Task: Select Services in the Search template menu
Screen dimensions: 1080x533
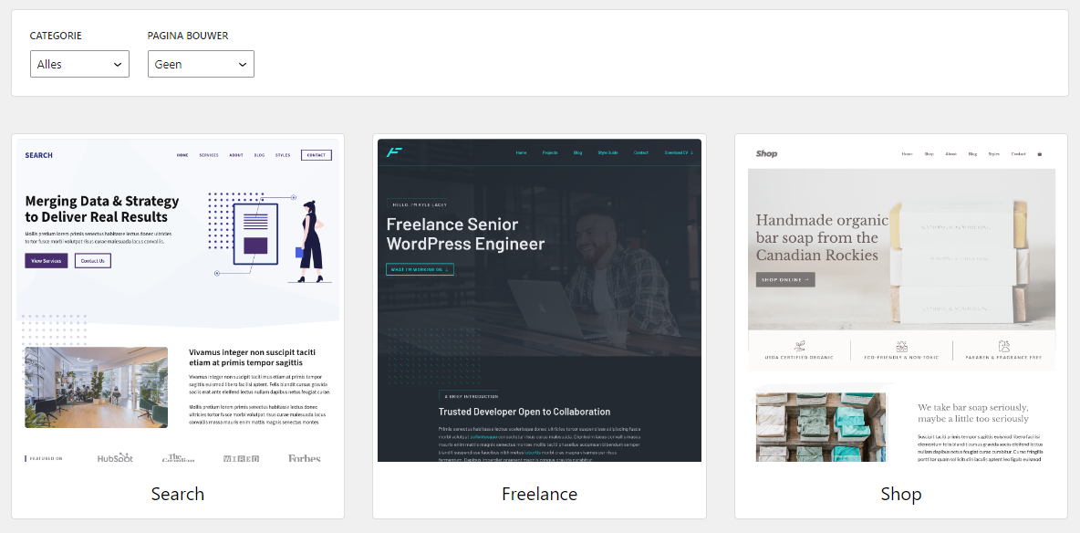Action: [x=209, y=155]
